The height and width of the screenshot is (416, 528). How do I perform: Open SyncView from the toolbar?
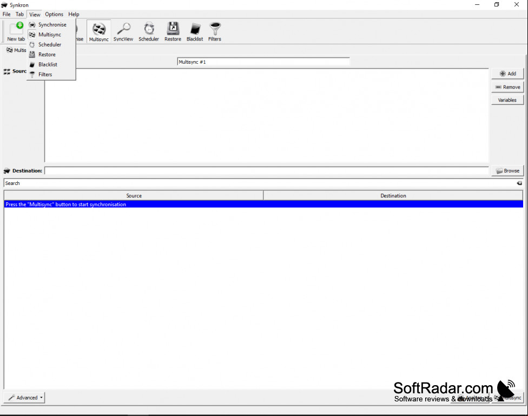click(123, 31)
